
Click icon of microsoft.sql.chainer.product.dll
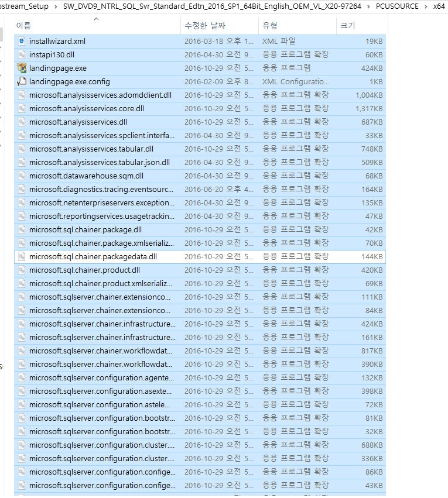22,270
